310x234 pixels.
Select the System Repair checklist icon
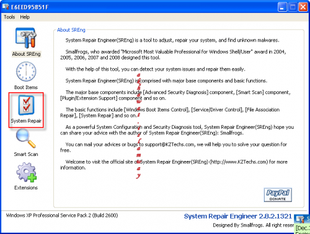coord(26,105)
